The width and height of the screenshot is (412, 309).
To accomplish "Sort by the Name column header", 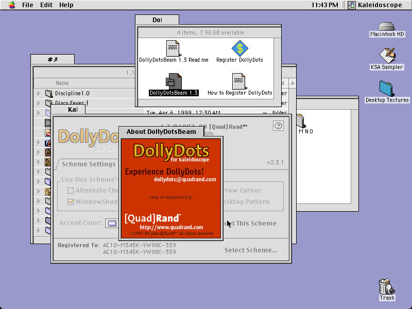I will (x=62, y=83).
